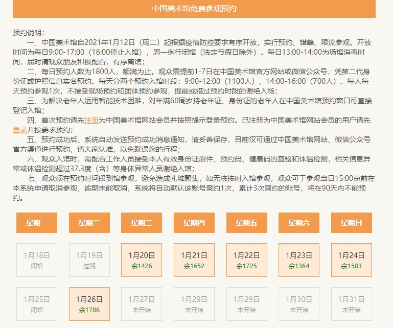Click the 星期六 column header
The height and width of the screenshot is (328, 393).
coord(299,223)
